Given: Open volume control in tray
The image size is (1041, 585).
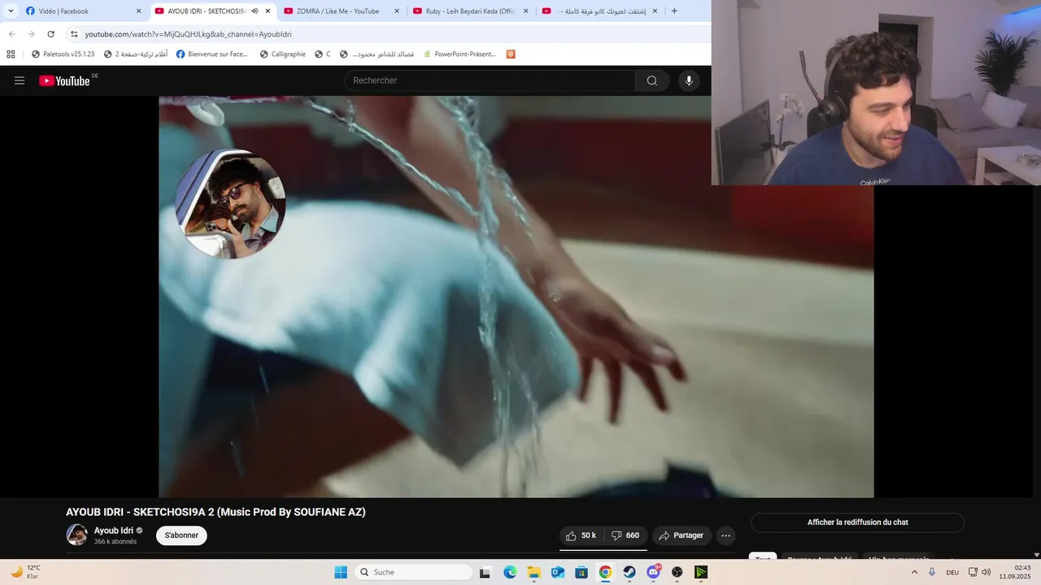Looking at the screenshot, I should [x=987, y=572].
